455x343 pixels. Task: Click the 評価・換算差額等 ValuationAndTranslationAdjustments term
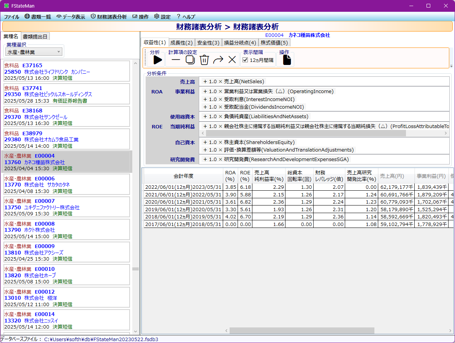pyautogui.click(x=278, y=150)
